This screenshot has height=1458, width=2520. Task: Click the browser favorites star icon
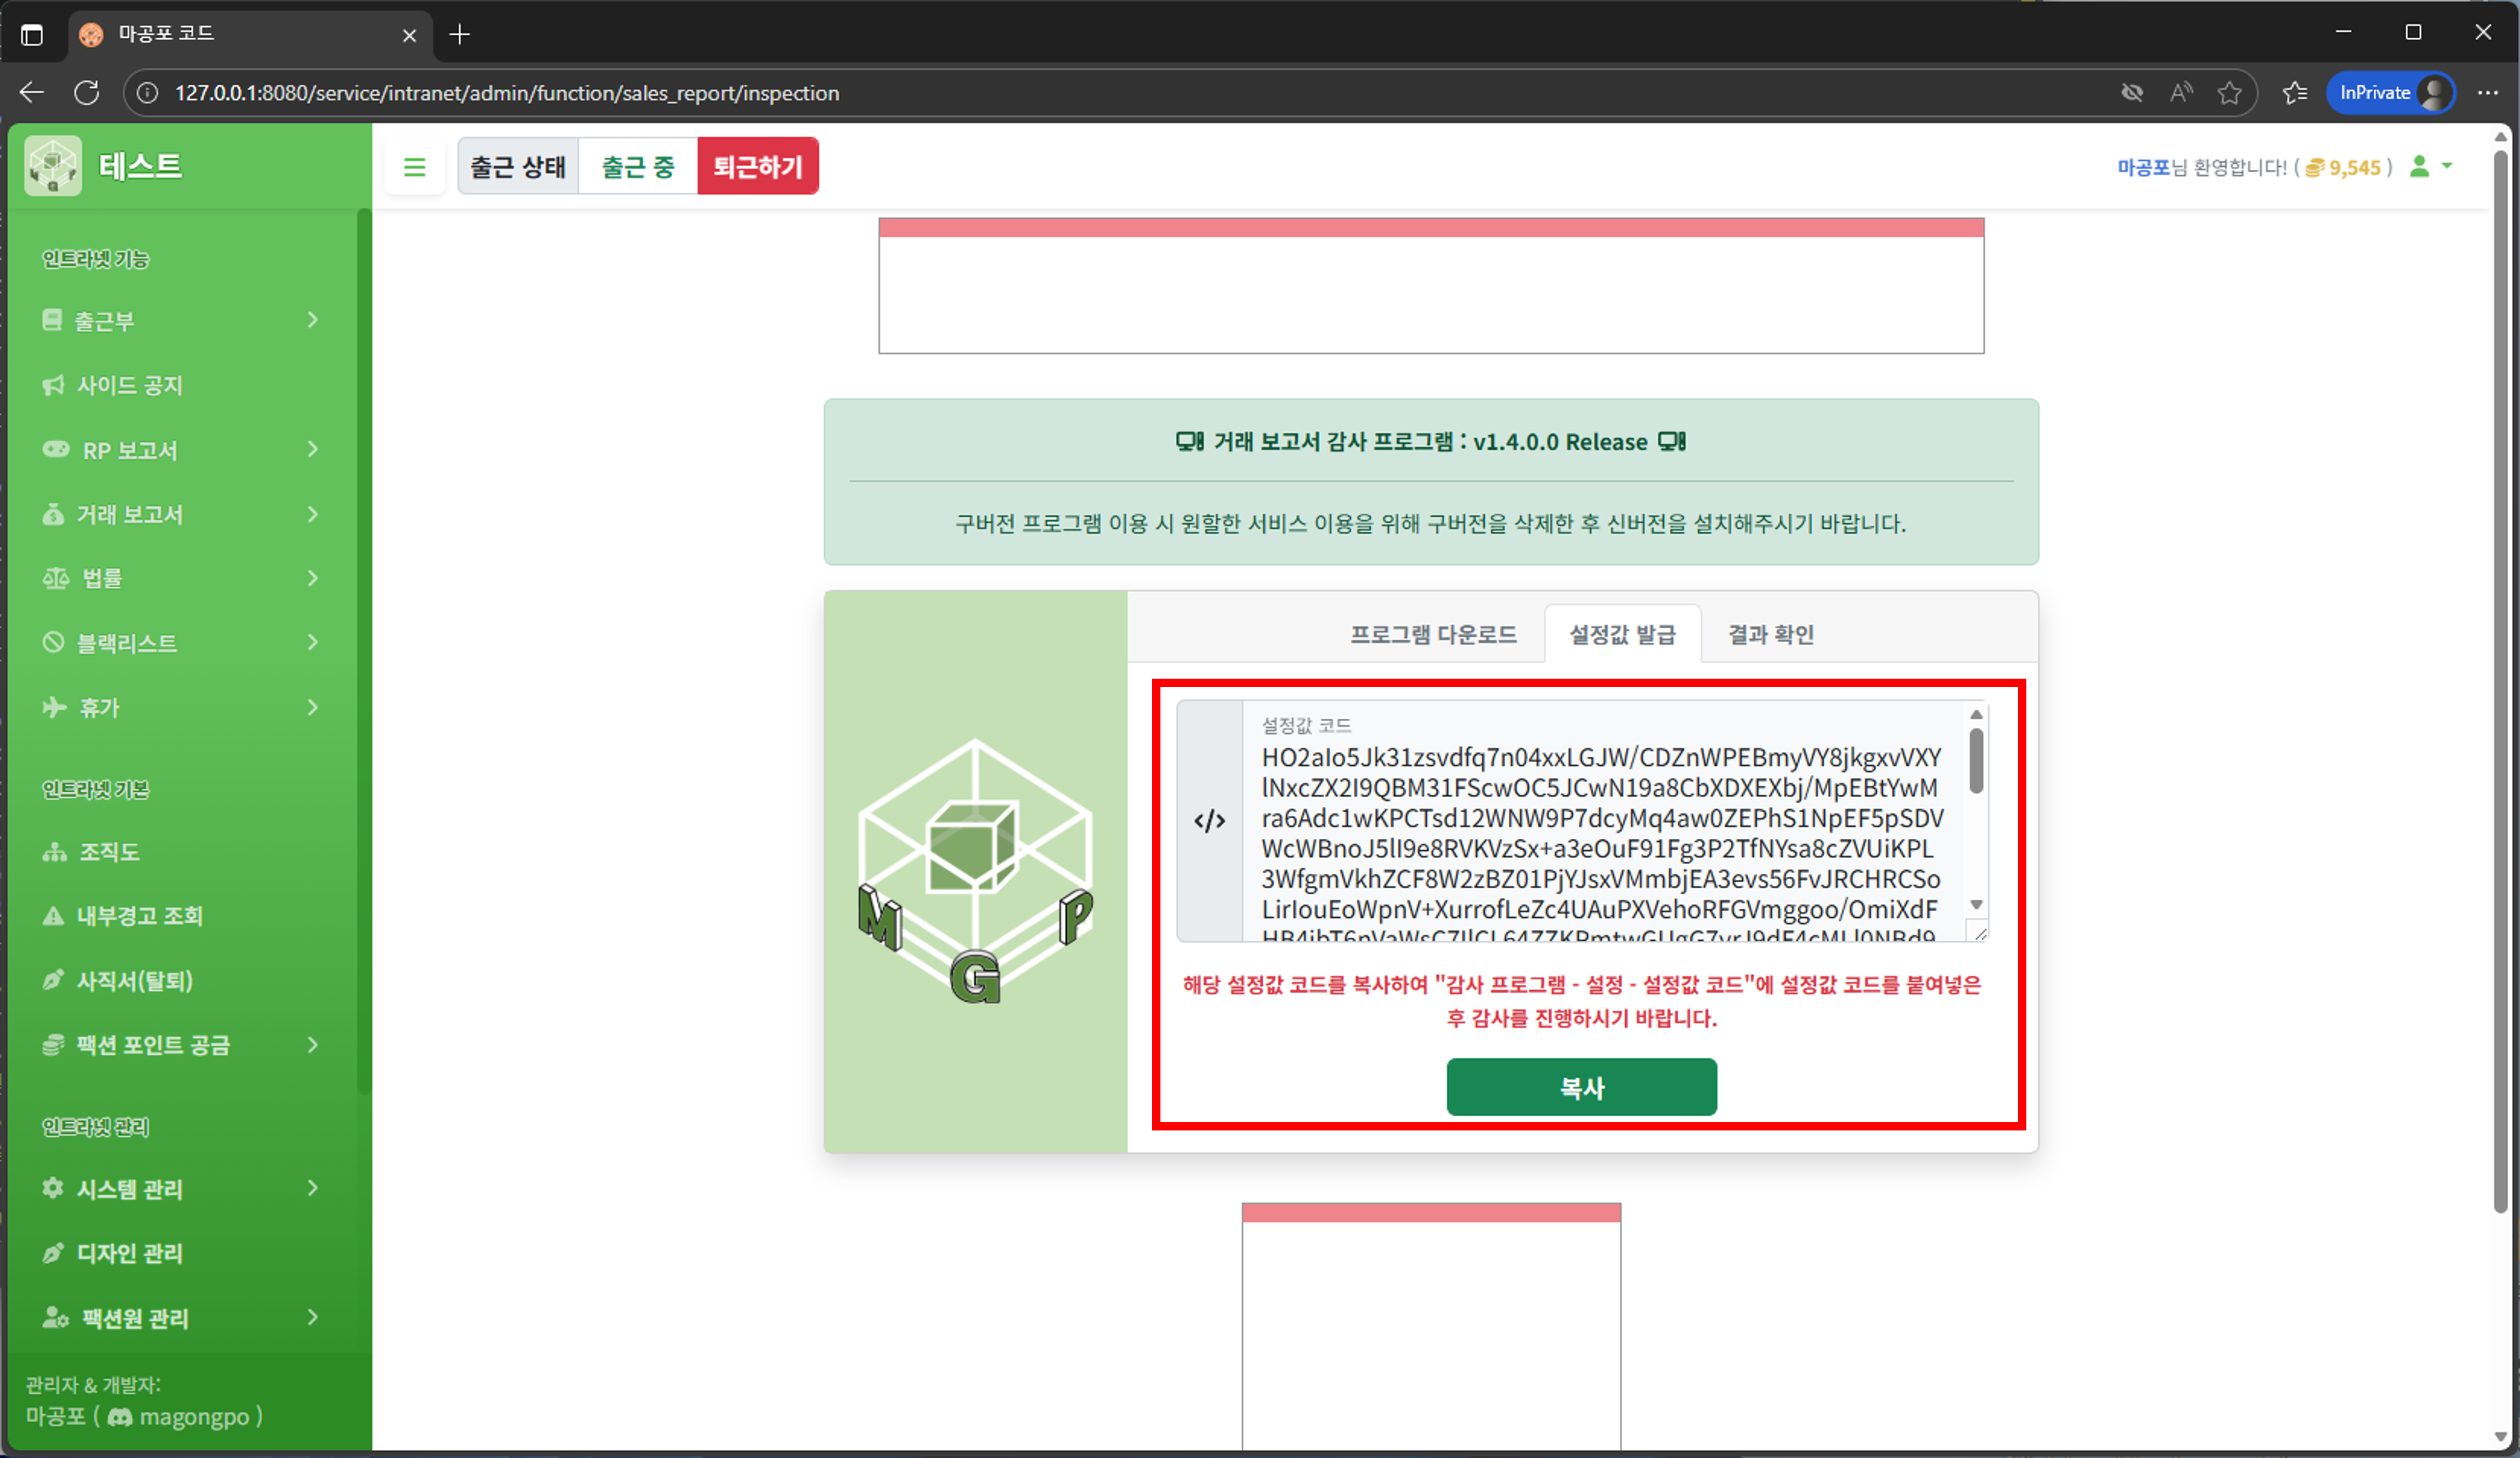point(2229,93)
